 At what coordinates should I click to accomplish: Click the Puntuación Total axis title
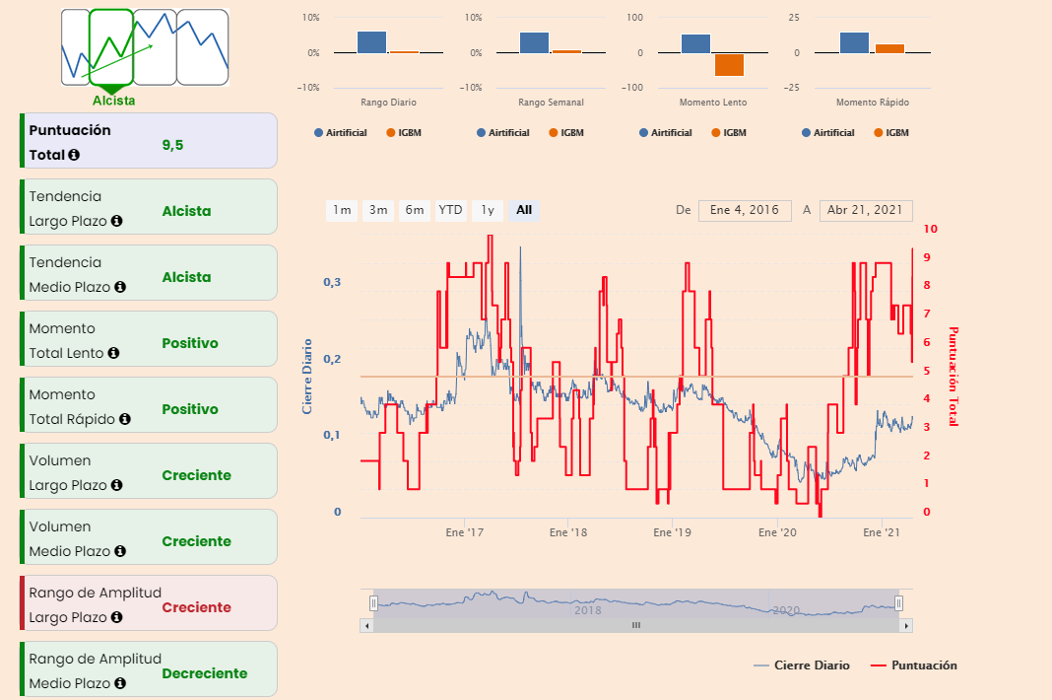(x=953, y=377)
